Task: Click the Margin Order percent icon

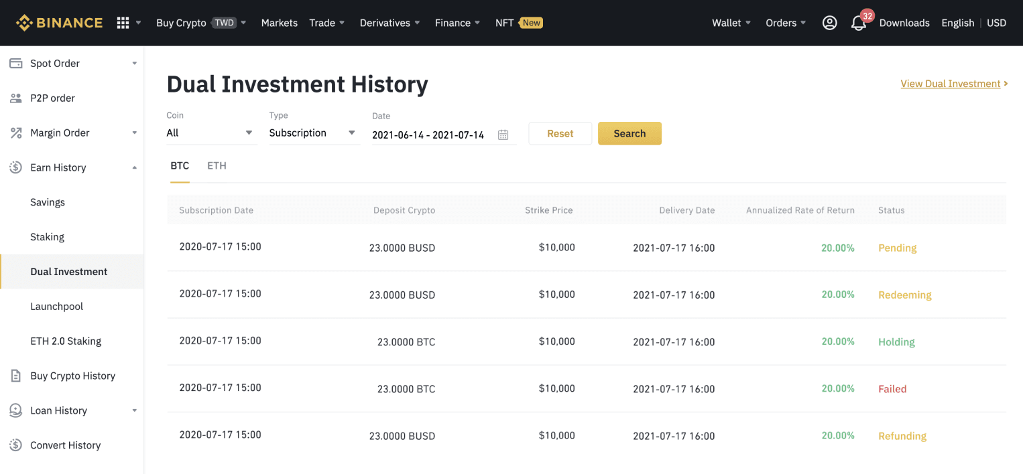Action: (x=15, y=133)
